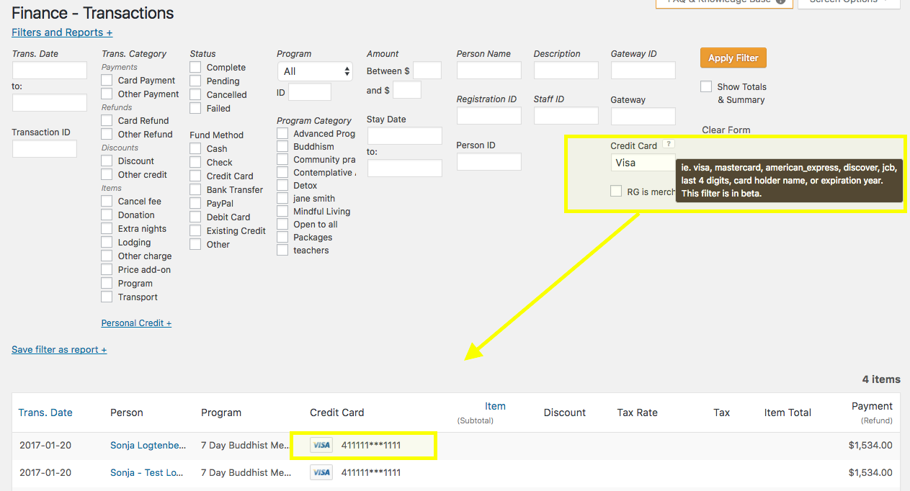Sort by Trans. Date column header
Screen dimensions: 910x491
(x=45, y=413)
